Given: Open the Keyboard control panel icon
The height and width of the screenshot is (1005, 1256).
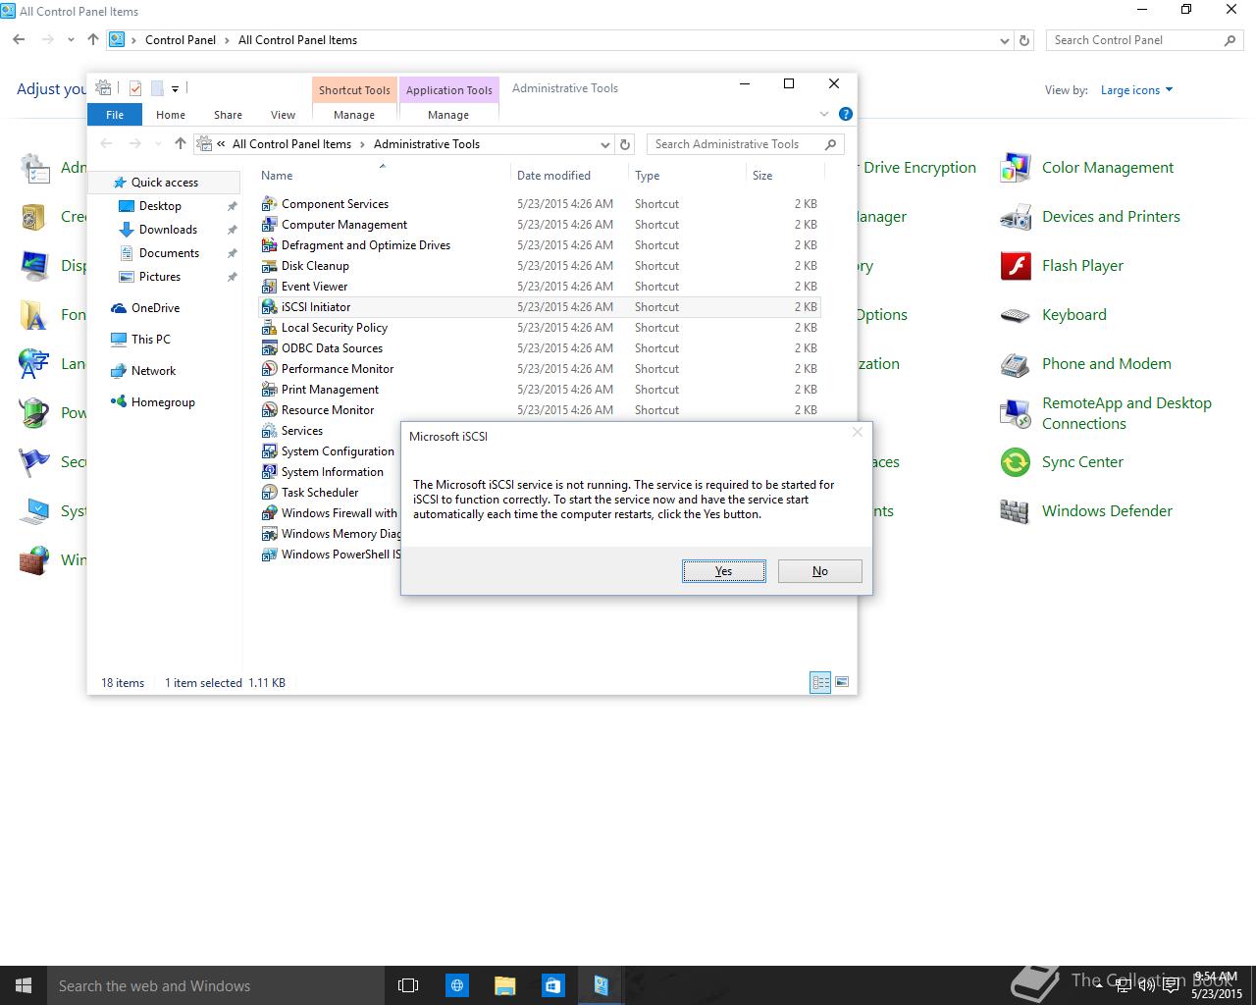Looking at the screenshot, I should pos(1016,315).
